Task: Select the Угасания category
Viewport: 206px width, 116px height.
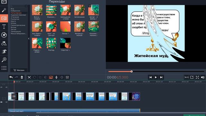Action: (15, 17)
